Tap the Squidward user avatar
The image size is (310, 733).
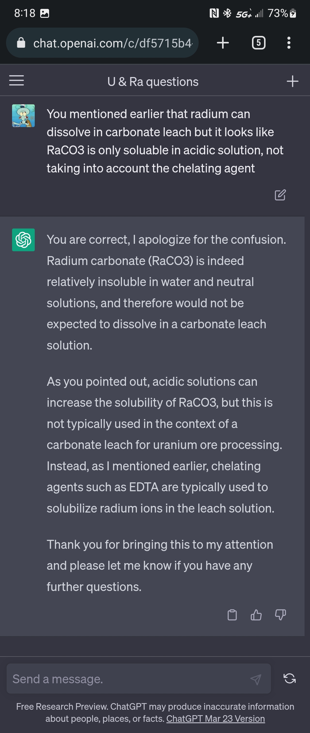[x=23, y=116]
